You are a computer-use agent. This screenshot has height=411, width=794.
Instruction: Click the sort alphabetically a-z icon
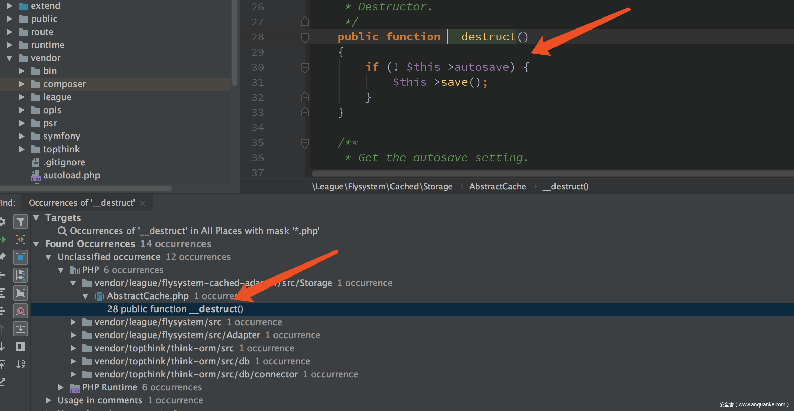pos(20,364)
